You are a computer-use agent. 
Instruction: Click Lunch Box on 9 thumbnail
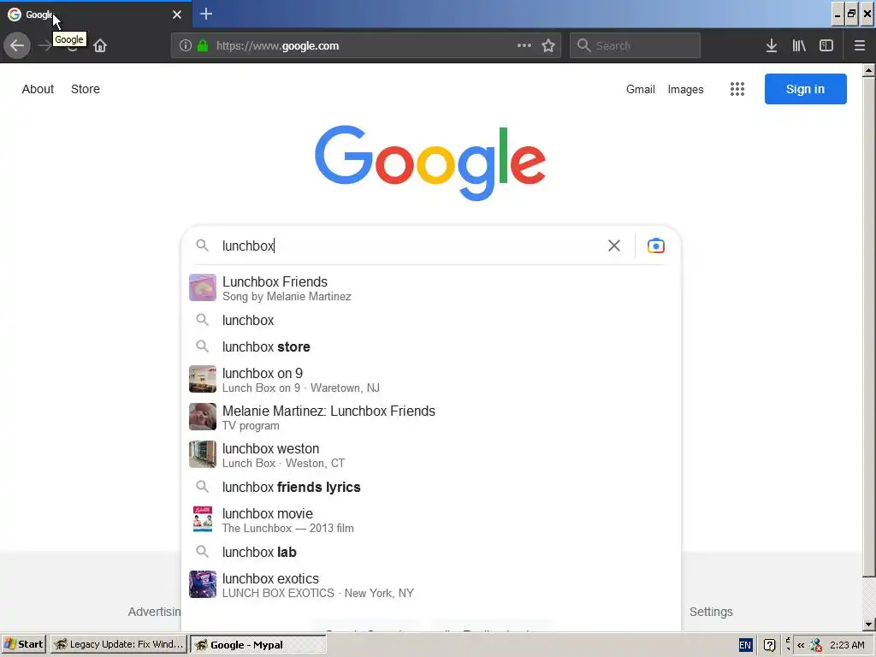click(202, 379)
